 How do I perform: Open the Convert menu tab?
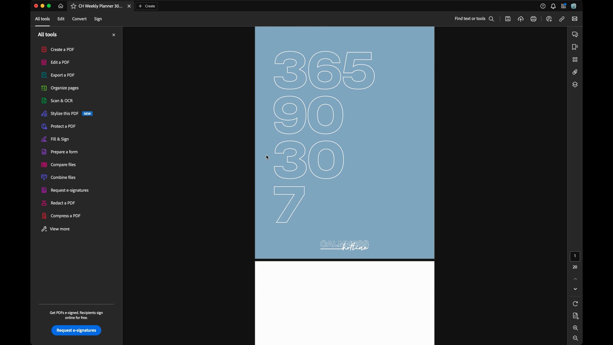79,19
